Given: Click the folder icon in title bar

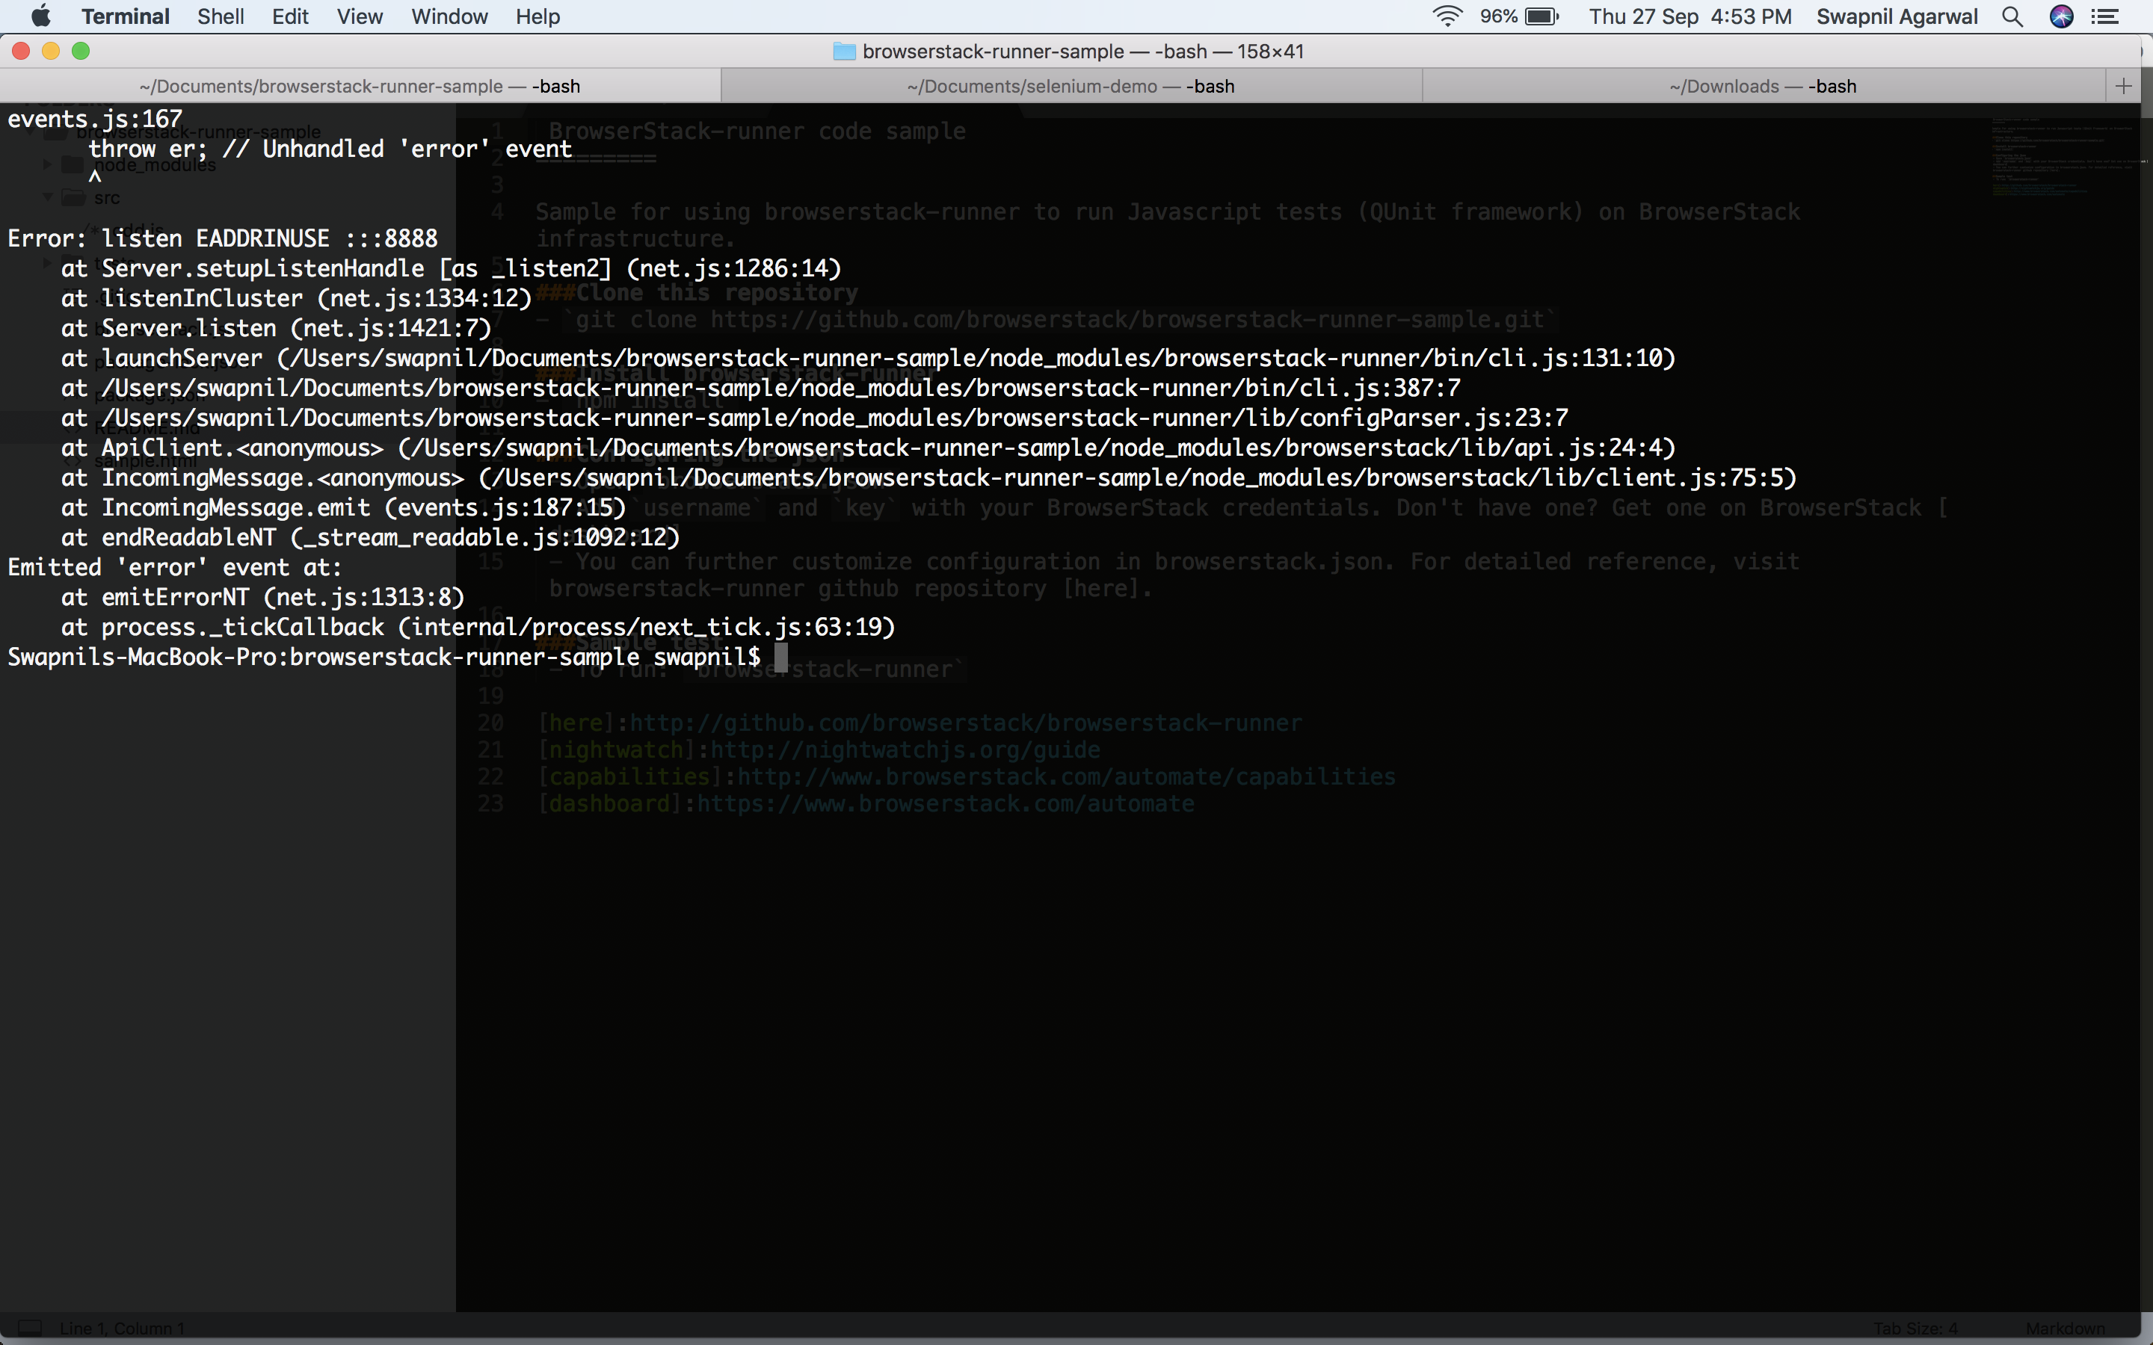Looking at the screenshot, I should point(843,52).
